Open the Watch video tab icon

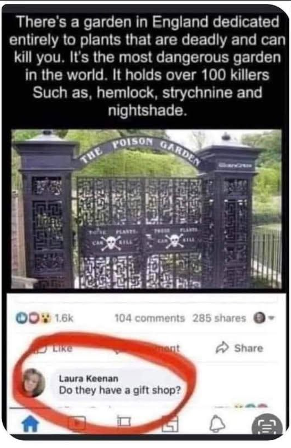coord(76,423)
